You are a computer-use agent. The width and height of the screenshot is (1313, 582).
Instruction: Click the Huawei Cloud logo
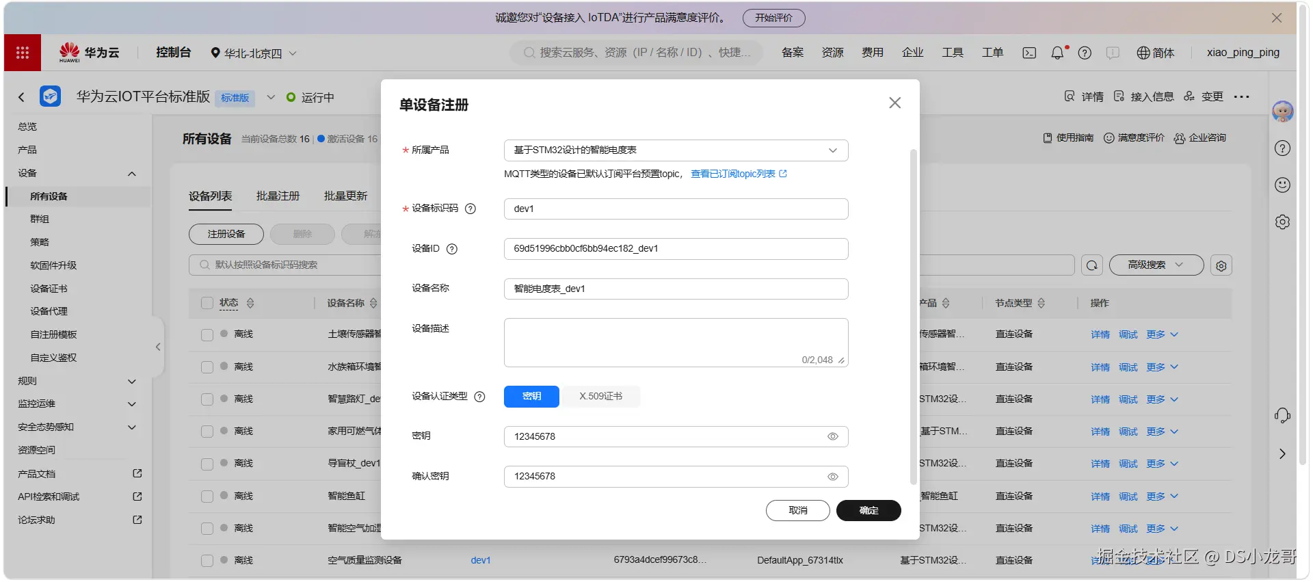pyautogui.click(x=89, y=53)
